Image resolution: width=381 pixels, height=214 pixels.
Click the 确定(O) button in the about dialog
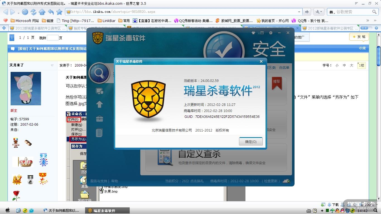[x=251, y=142]
